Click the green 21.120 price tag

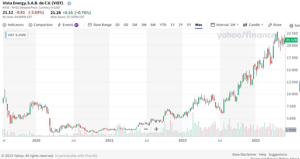291,40
